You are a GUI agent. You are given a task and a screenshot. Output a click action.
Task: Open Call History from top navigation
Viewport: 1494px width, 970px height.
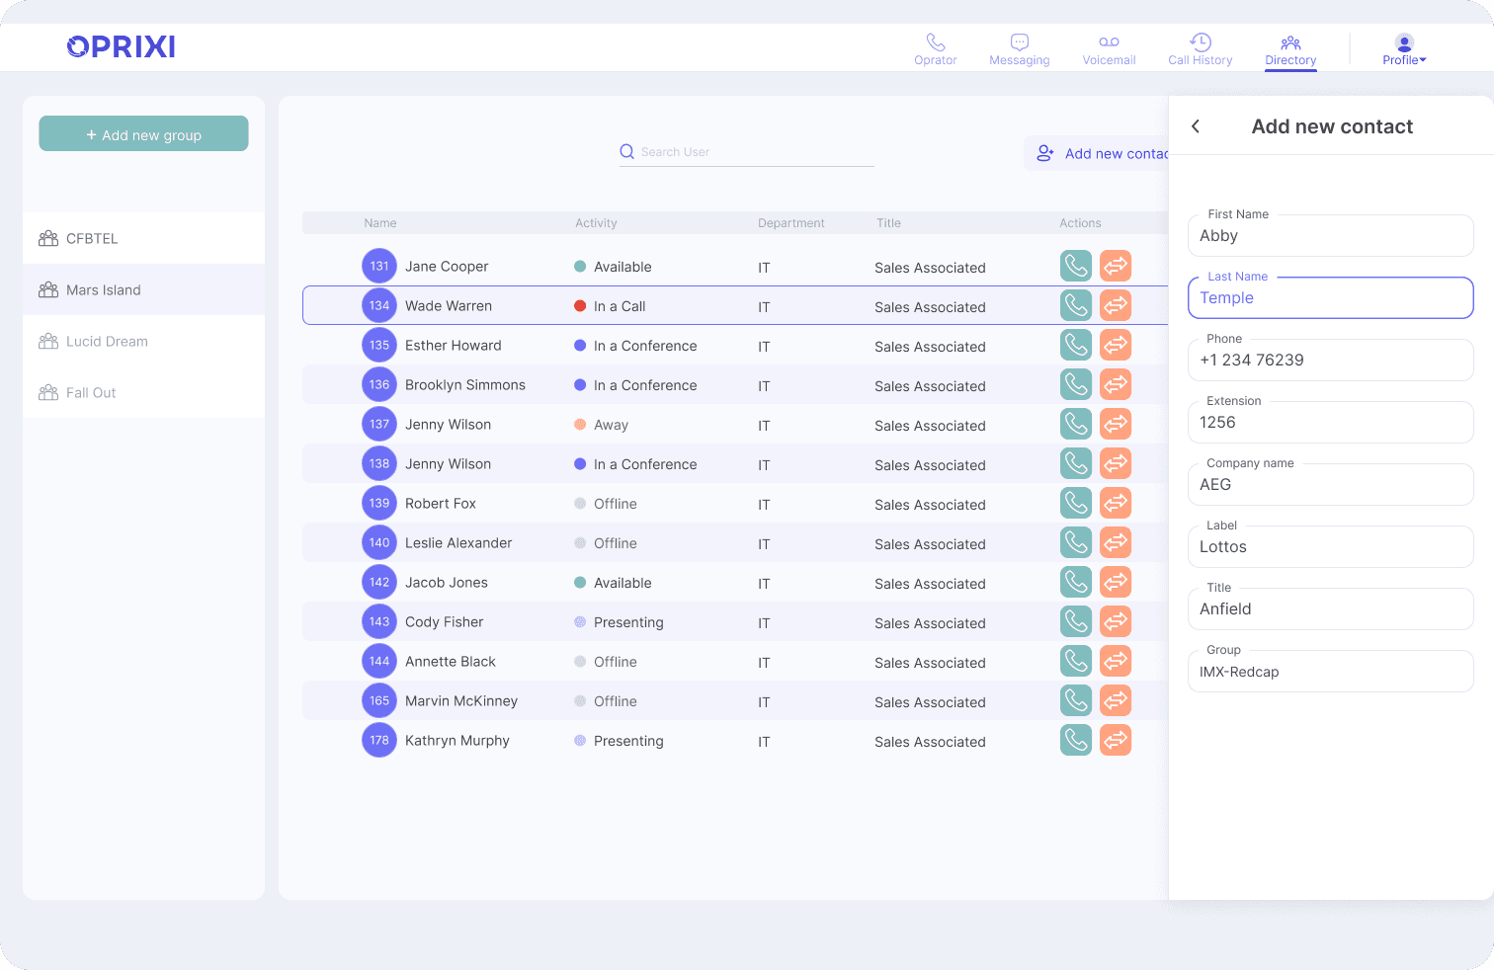tap(1200, 49)
